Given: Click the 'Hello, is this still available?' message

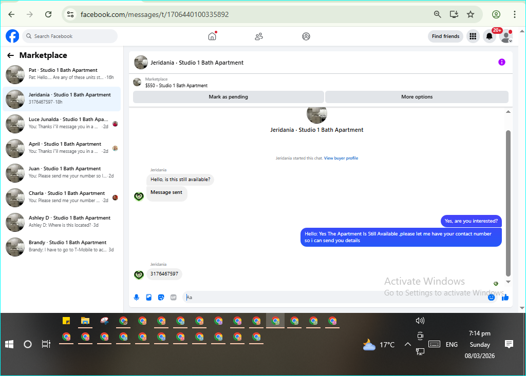Looking at the screenshot, I should coord(180,180).
